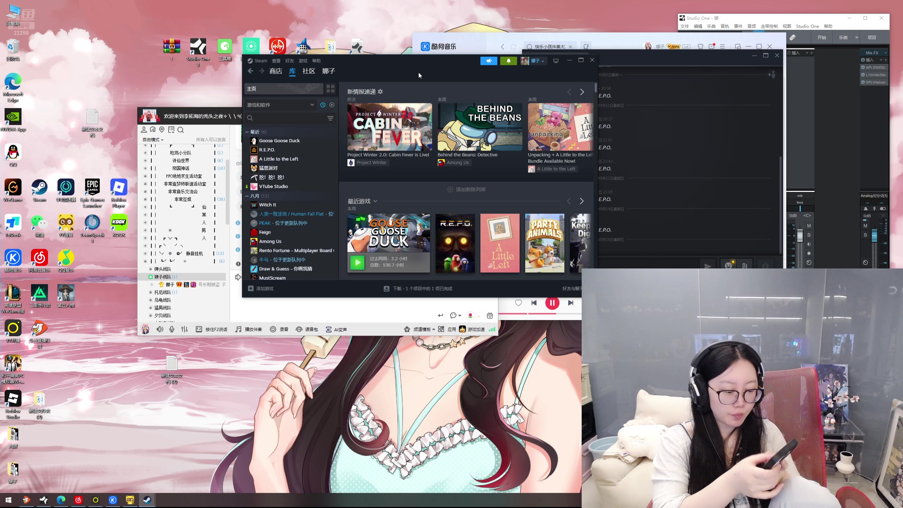Open the 社区 tab in Steam
The width and height of the screenshot is (903, 508).
pyautogui.click(x=309, y=71)
